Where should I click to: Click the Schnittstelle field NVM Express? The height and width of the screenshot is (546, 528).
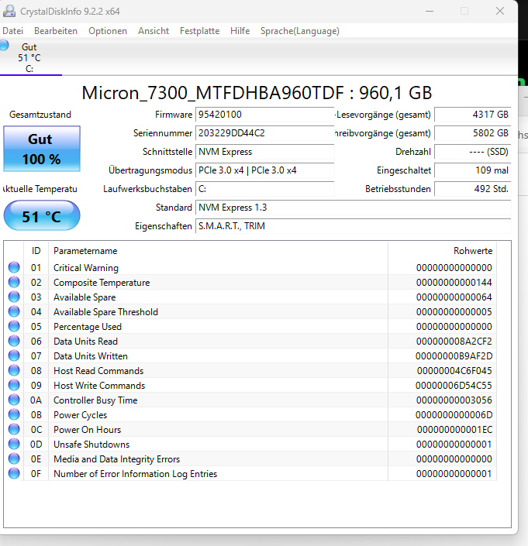click(x=265, y=152)
